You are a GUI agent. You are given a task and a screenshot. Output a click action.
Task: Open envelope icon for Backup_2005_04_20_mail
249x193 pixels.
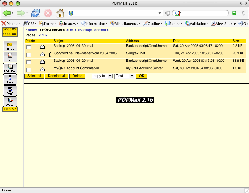(42, 62)
